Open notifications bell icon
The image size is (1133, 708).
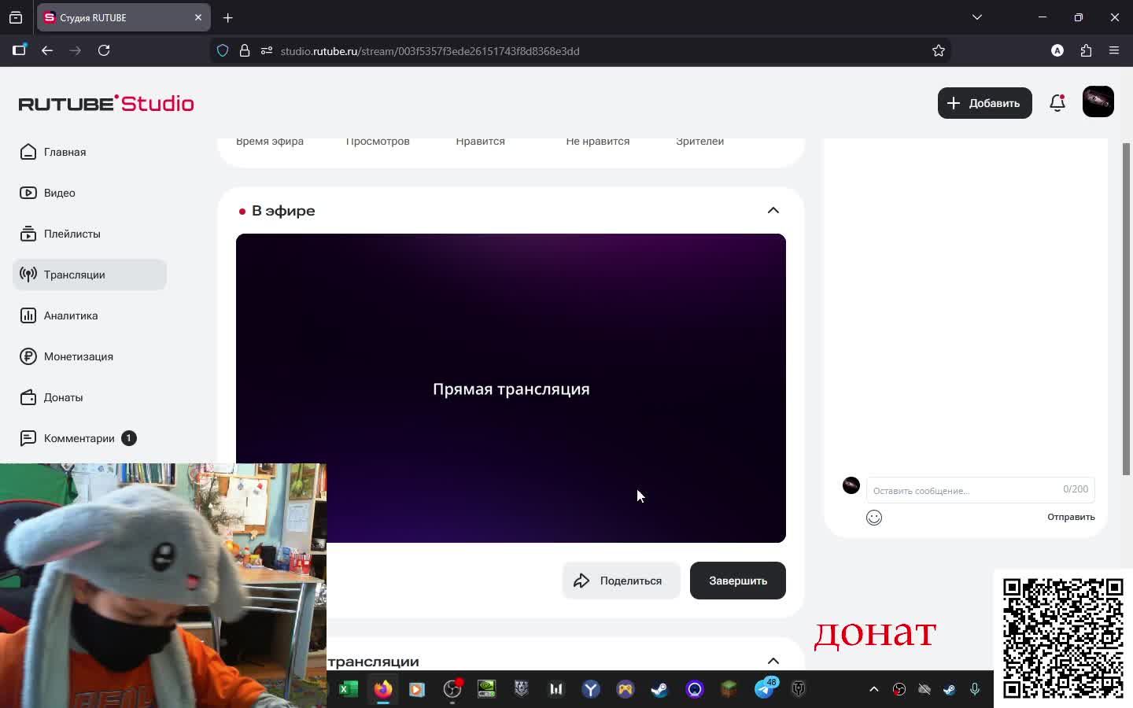pyautogui.click(x=1057, y=103)
